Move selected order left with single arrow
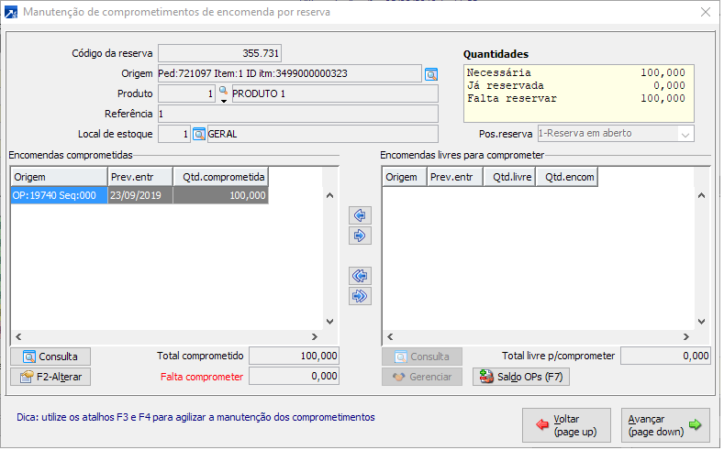The height and width of the screenshot is (450, 724). click(360, 215)
